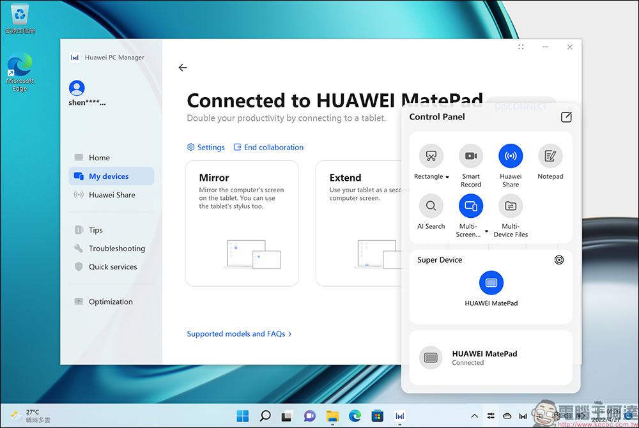Edit Control Panel shortcuts icon
Viewport: 639px width, 428px height.
566,118
